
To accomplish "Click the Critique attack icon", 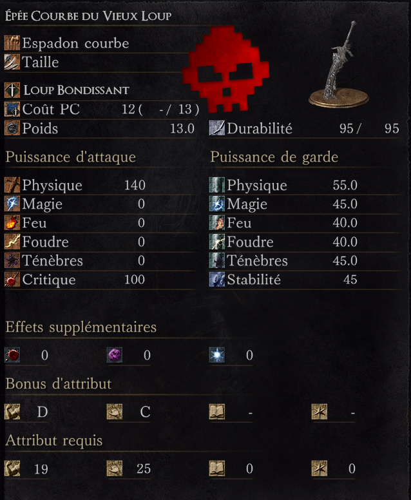I will (12, 280).
